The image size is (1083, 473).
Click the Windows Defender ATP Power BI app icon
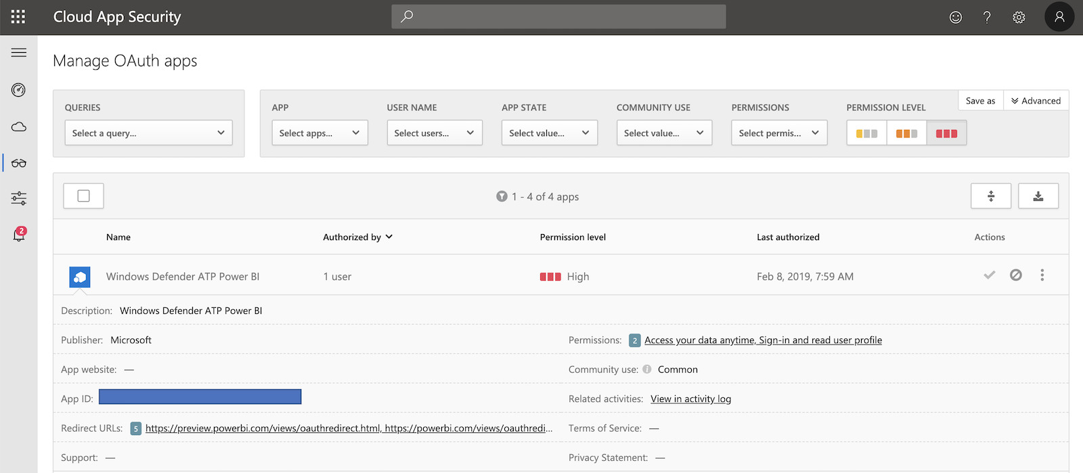pyautogui.click(x=80, y=277)
